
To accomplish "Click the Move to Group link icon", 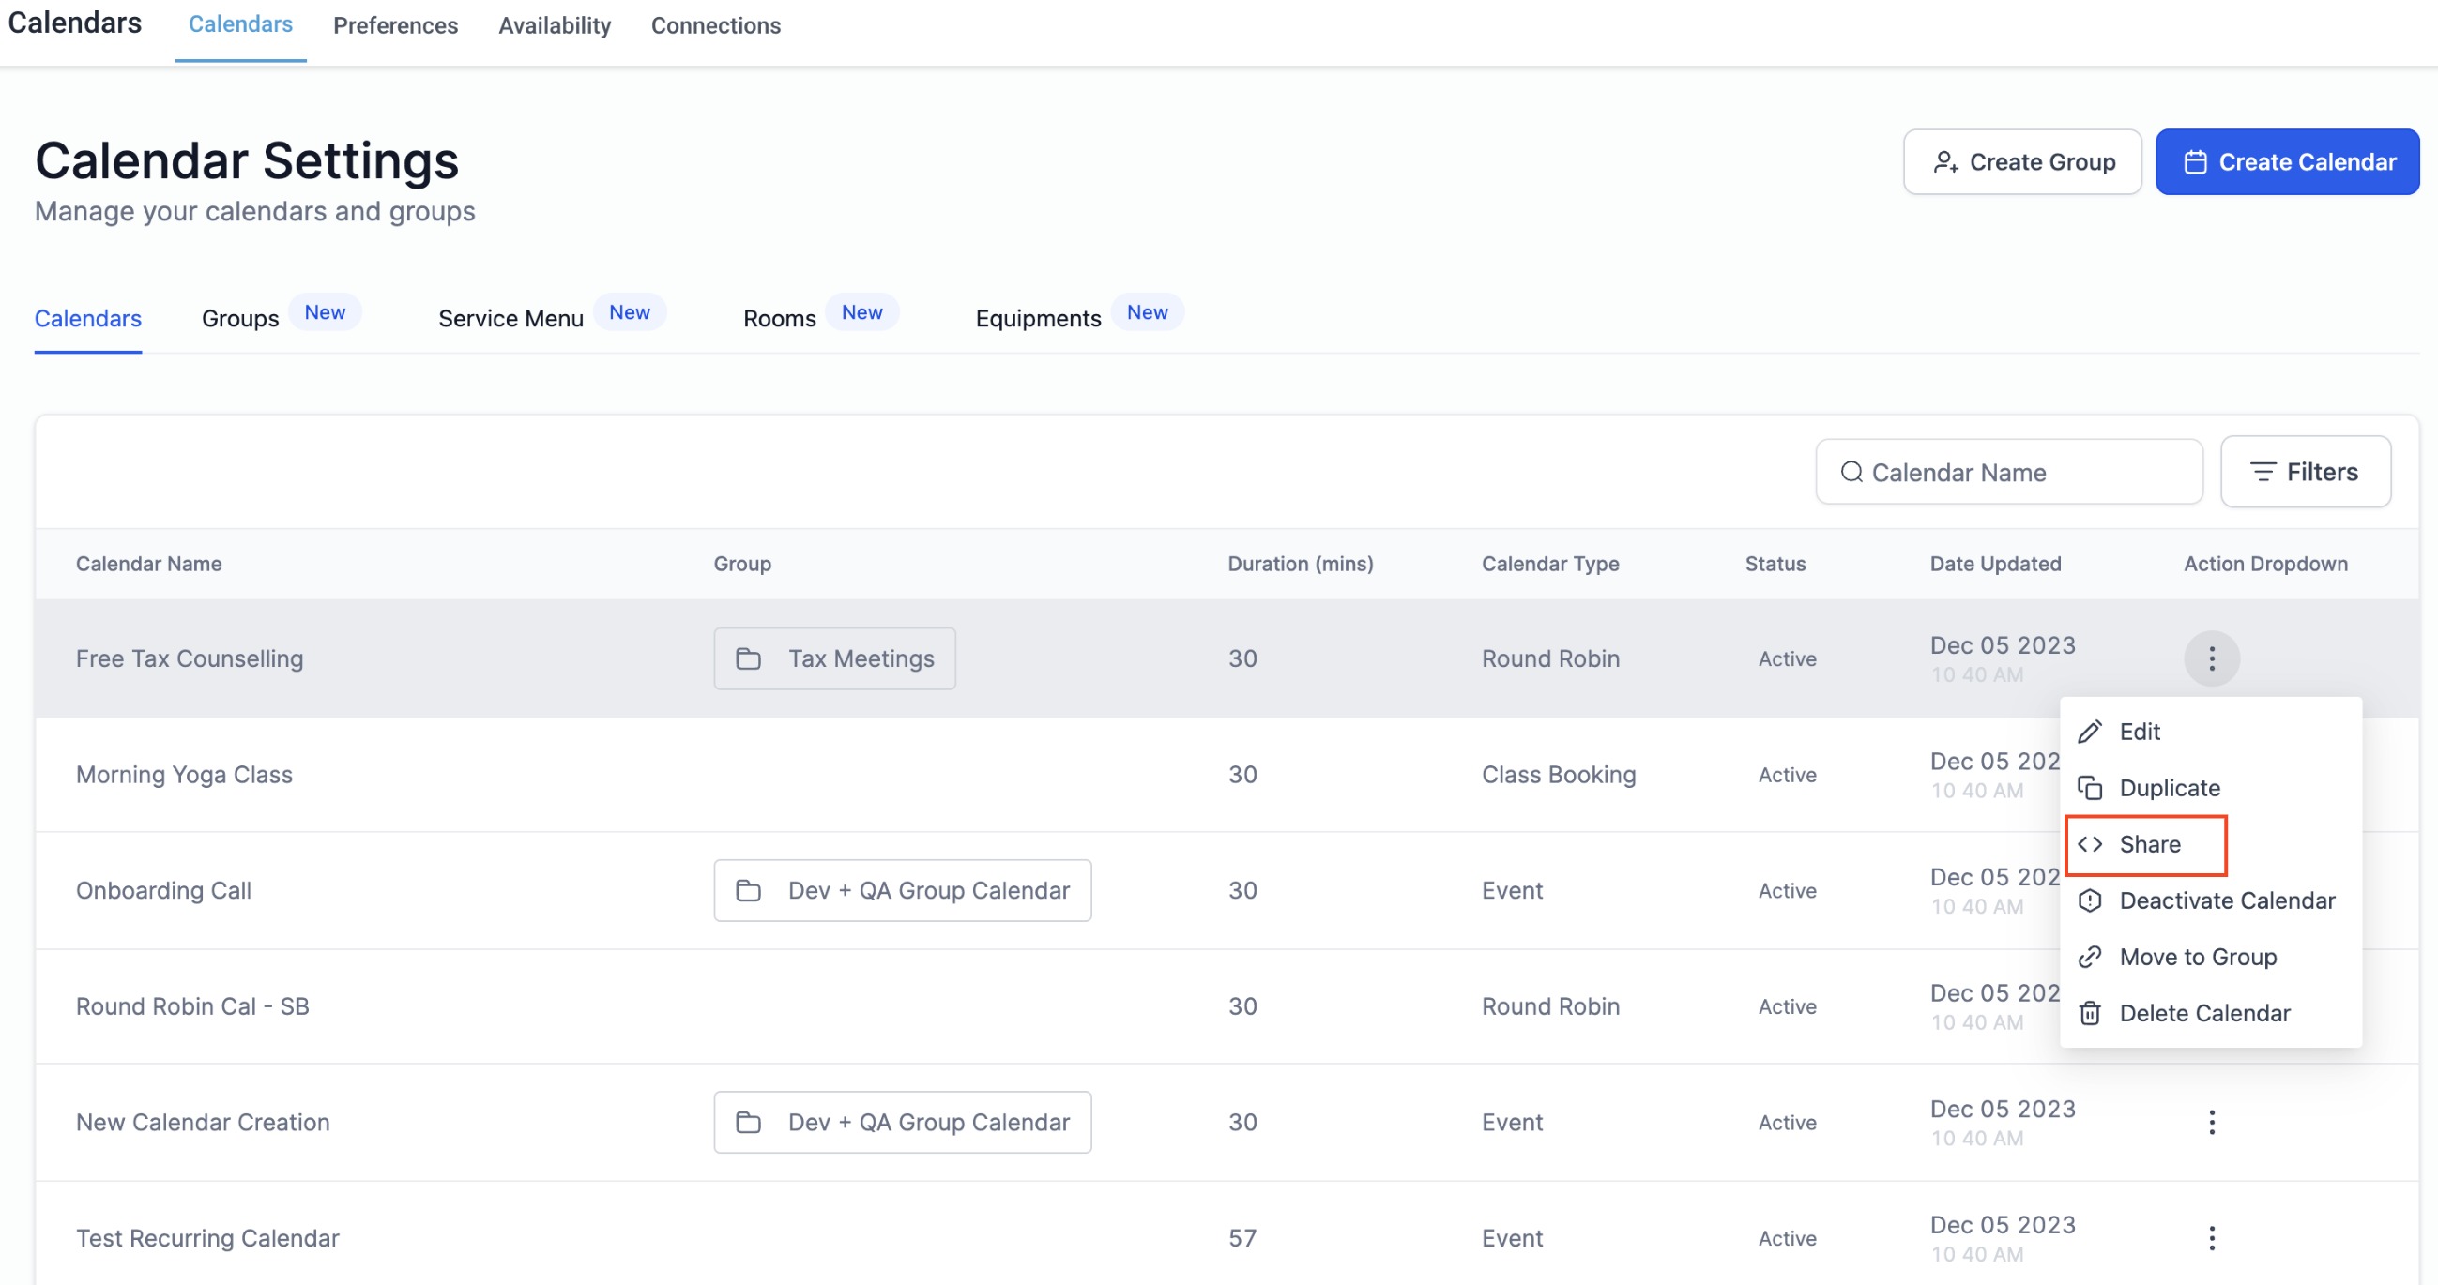I will click(2090, 957).
